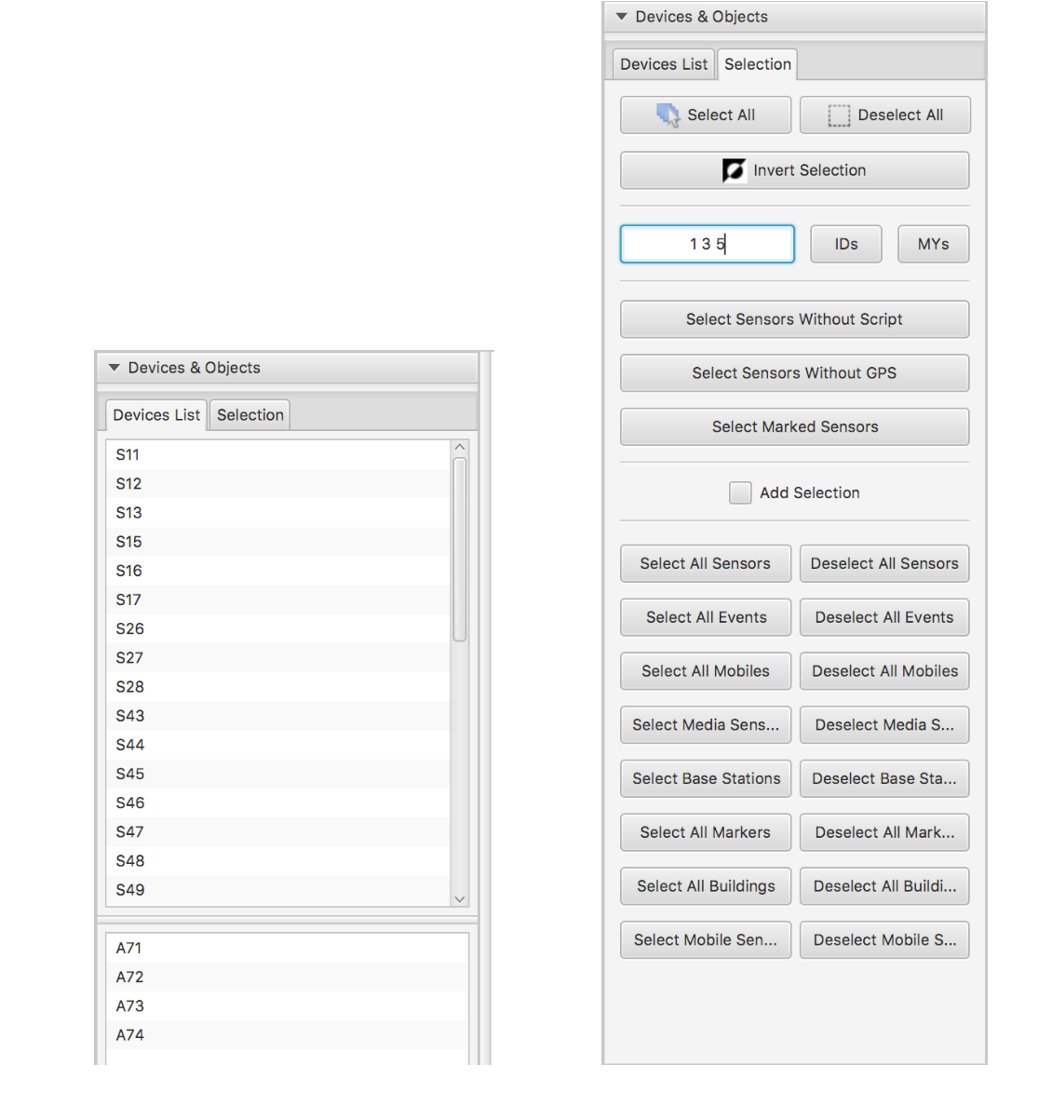Viewport: 1052px width, 1119px height.
Task: Click the Select All cursor icon
Action: [668, 115]
